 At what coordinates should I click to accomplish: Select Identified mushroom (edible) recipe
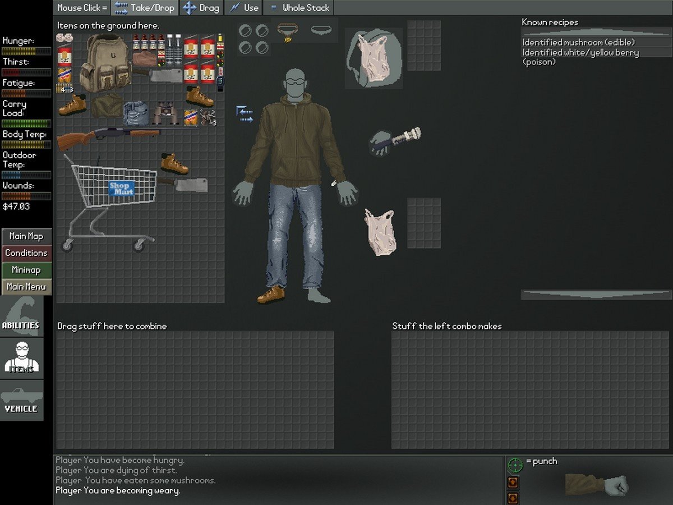click(578, 42)
